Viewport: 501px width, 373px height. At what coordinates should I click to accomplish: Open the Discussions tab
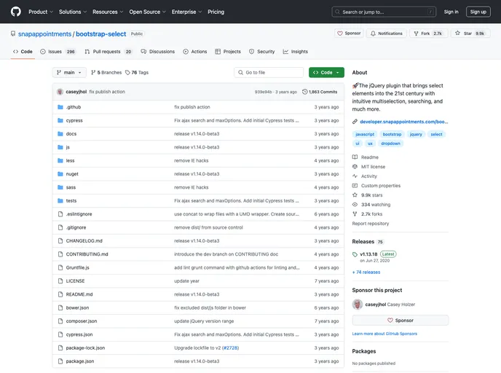tap(158, 52)
